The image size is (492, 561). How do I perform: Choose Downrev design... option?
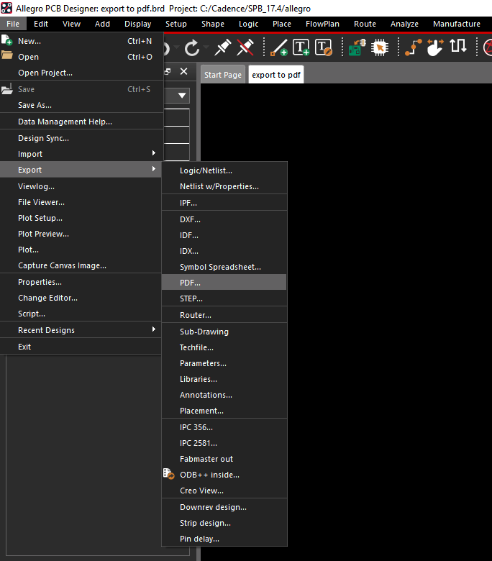coord(224,506)
